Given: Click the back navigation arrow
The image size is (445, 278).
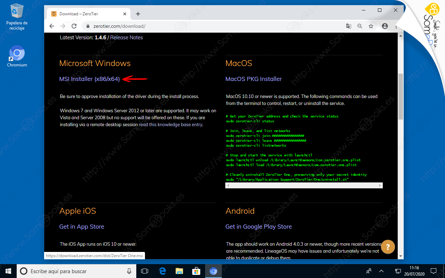Looking at the screenshot, I should point(52,26).
